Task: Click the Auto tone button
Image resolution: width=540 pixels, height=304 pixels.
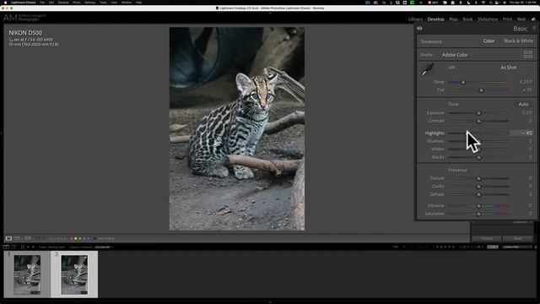Action: pyautogui.click(x=523, y=104)
